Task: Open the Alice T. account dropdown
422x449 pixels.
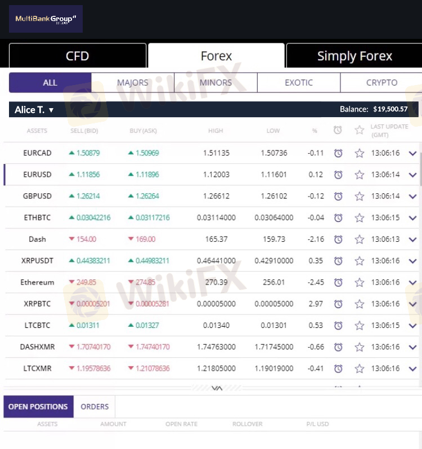Action: (34, 110)
